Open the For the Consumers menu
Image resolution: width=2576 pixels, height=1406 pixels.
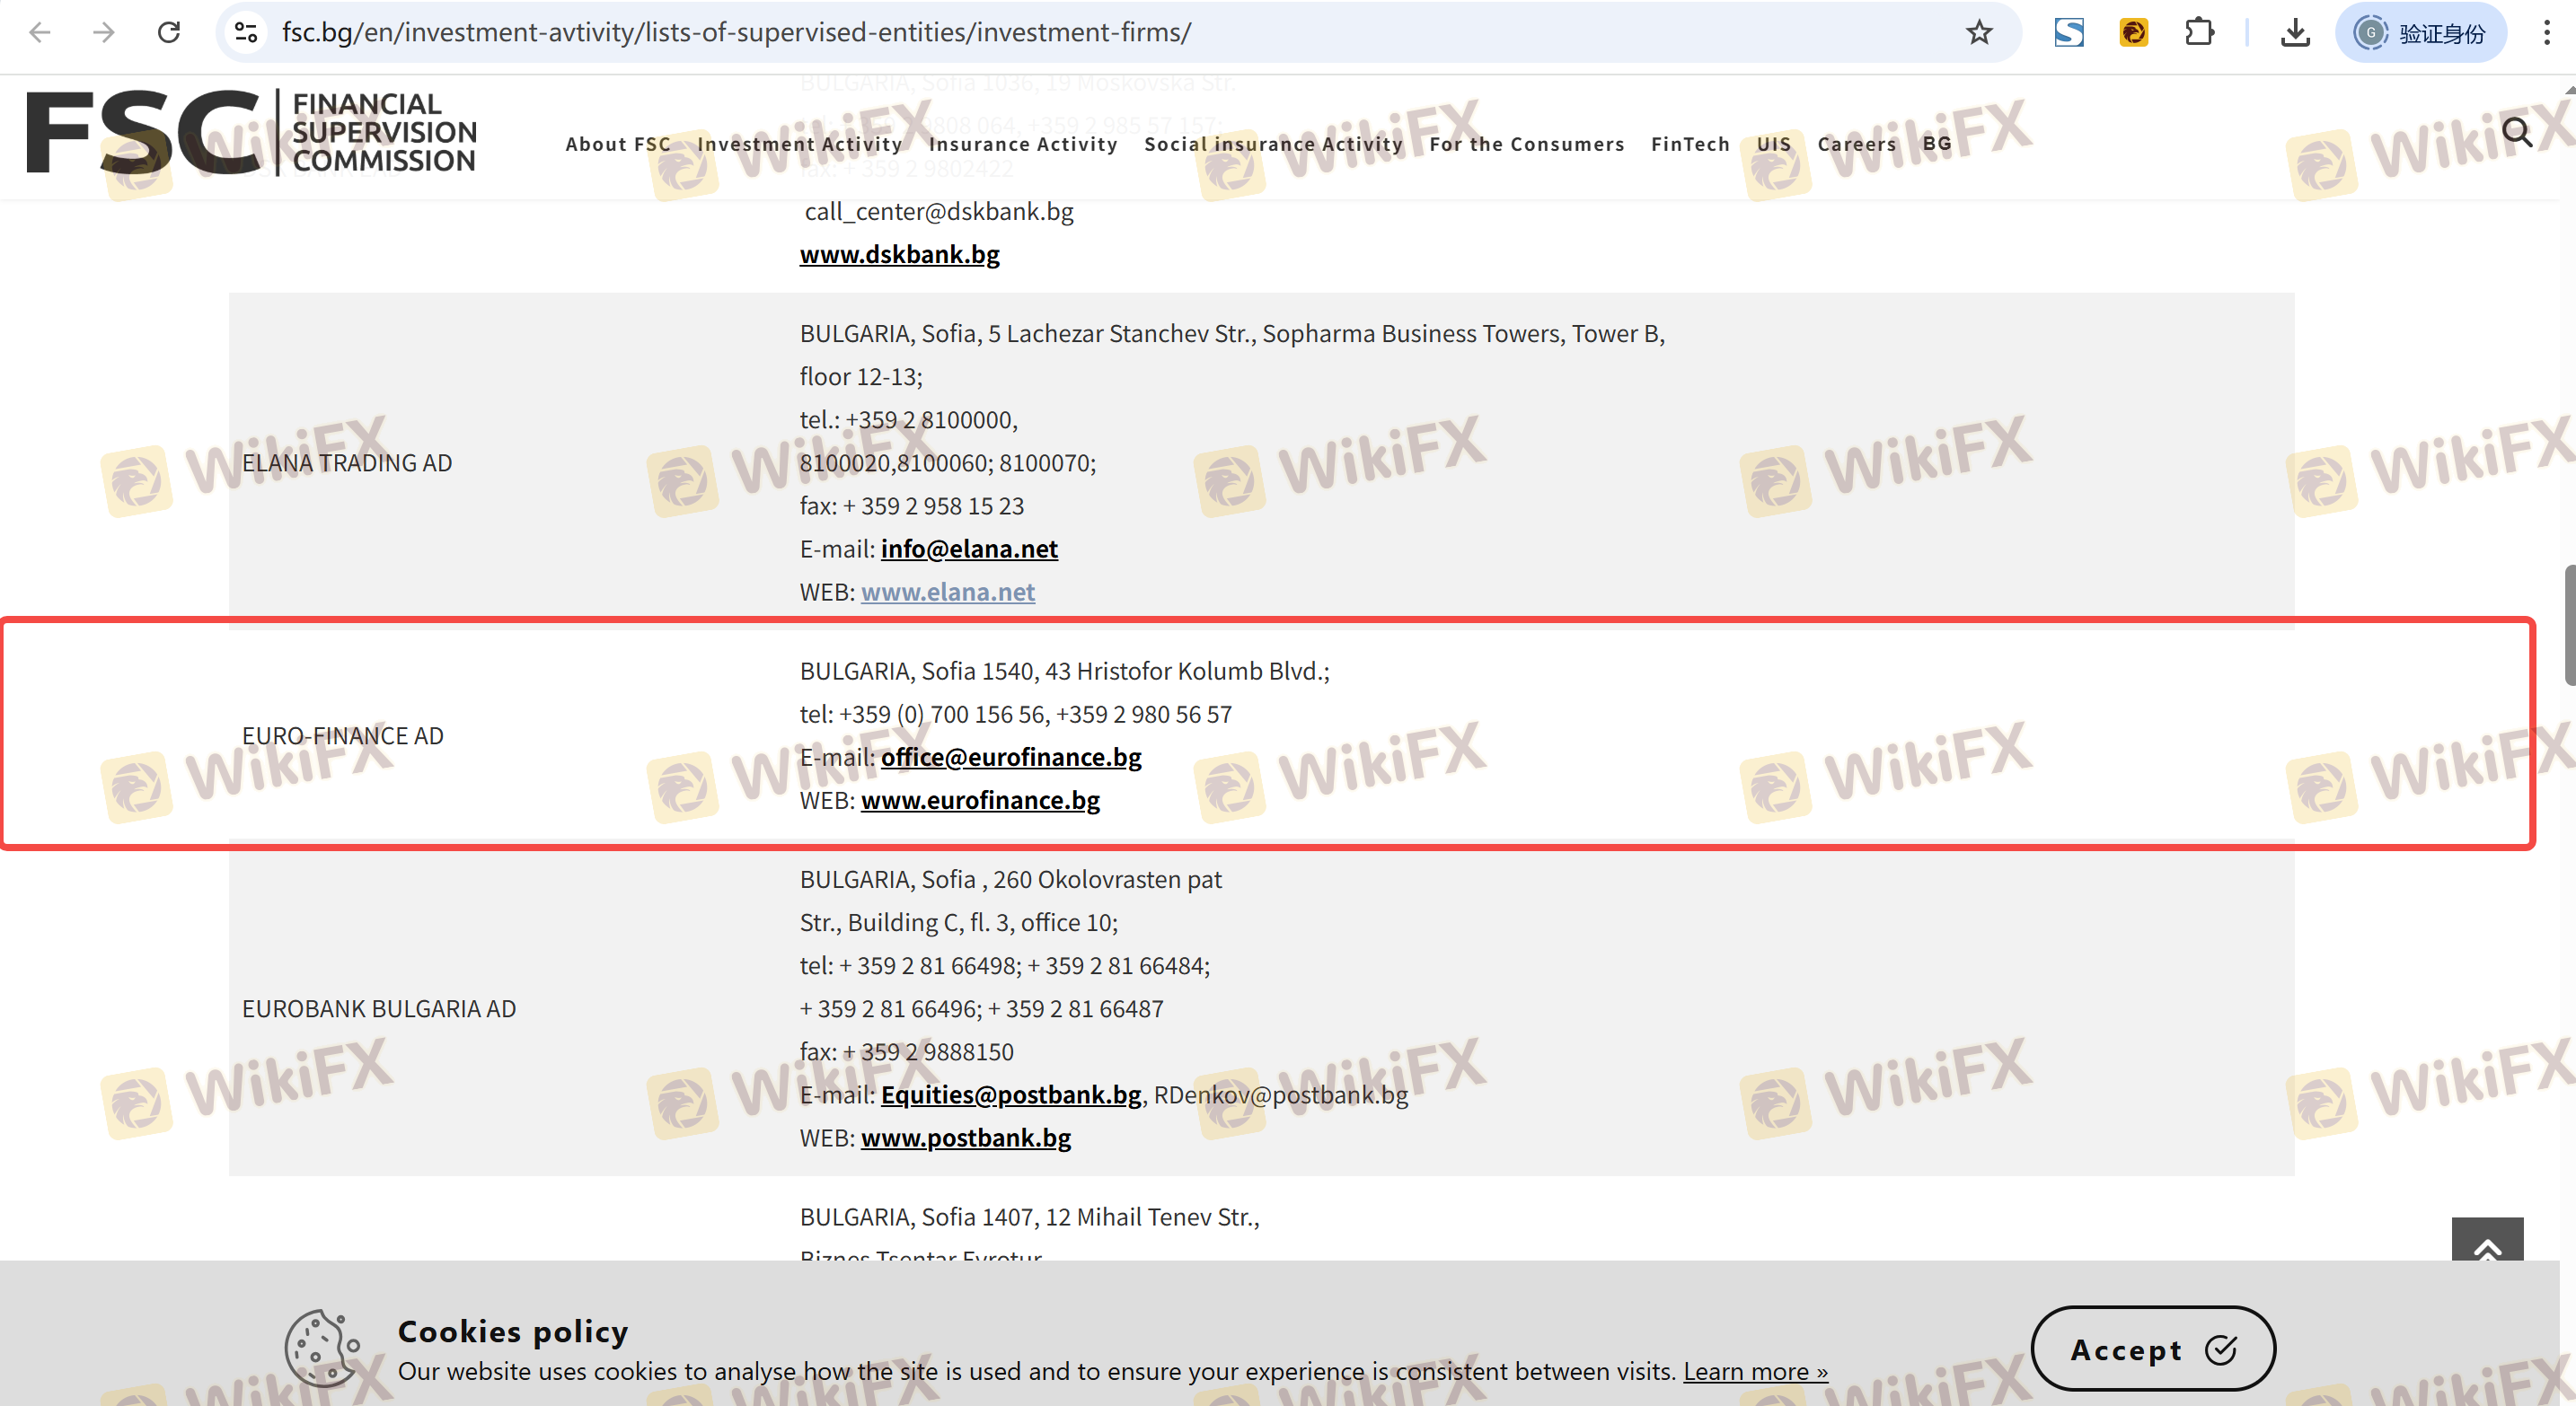[1526, 144]
